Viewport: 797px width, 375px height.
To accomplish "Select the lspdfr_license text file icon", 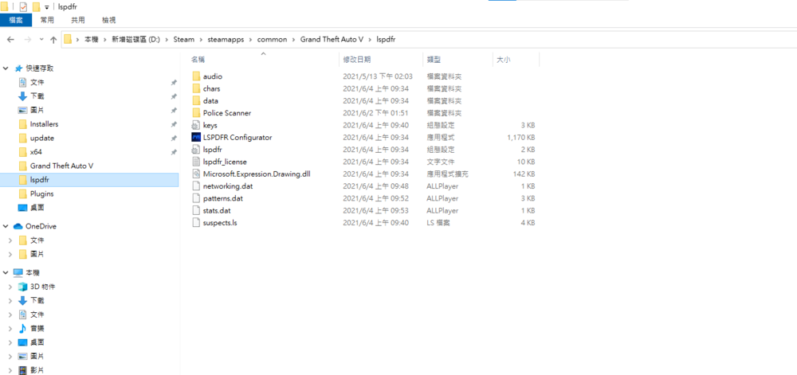I will [x=197, y=162].
